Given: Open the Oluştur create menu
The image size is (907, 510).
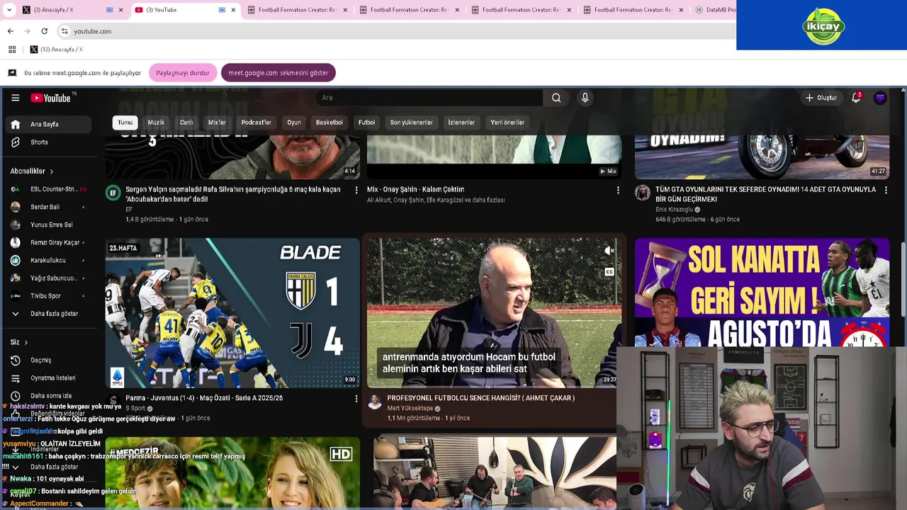Looking at the screenshot, I should pos(821,98).
